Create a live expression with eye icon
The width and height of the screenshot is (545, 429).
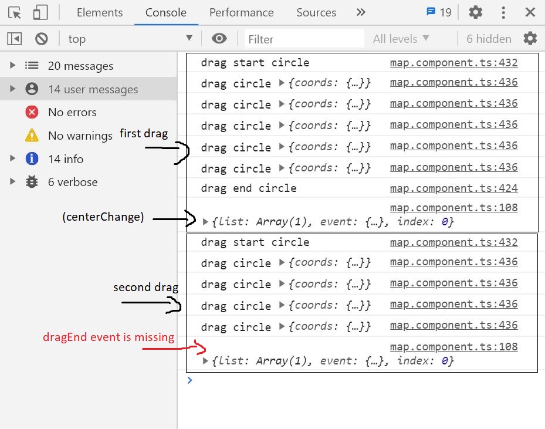[219, 39]
